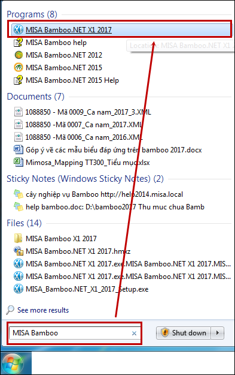Open See more results link
This screenshot has width=235, height=375.
point(43,310)
